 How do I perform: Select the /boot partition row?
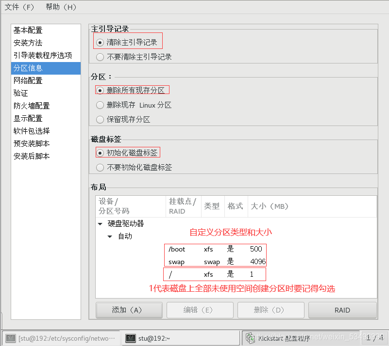(236, 249)
